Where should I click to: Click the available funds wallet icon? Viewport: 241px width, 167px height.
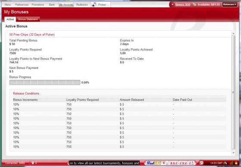pyautogui.click(x=195, y=4)
